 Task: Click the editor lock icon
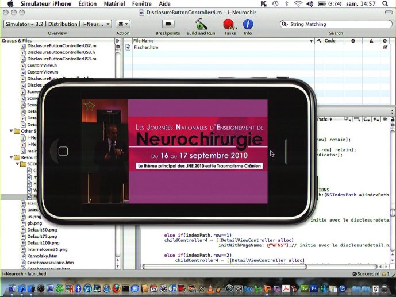point(393,119)
